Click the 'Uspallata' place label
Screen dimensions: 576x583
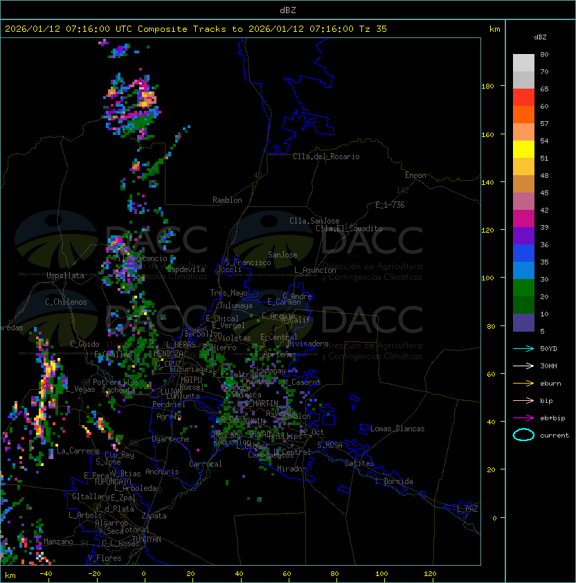[65, 276]
